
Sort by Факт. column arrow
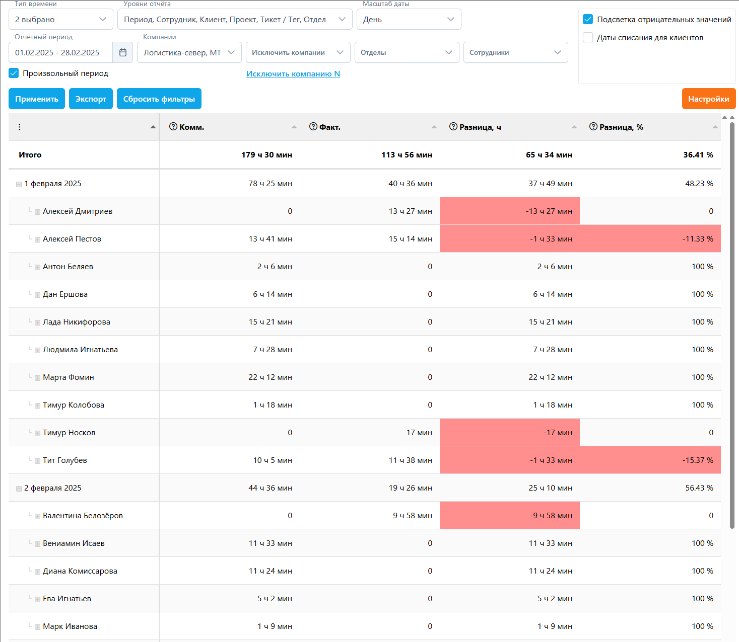click(x=434, y=127)
